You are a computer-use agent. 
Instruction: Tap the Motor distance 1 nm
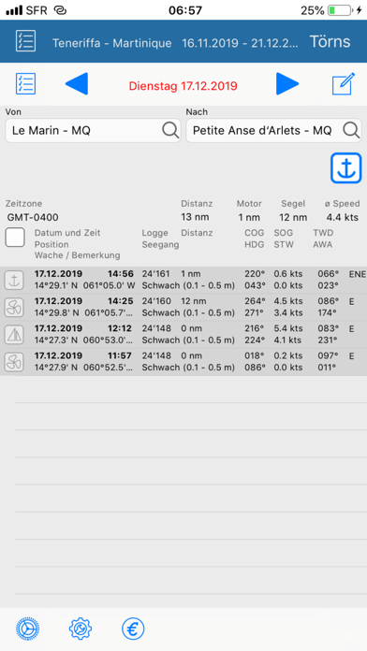click(249, 218)
